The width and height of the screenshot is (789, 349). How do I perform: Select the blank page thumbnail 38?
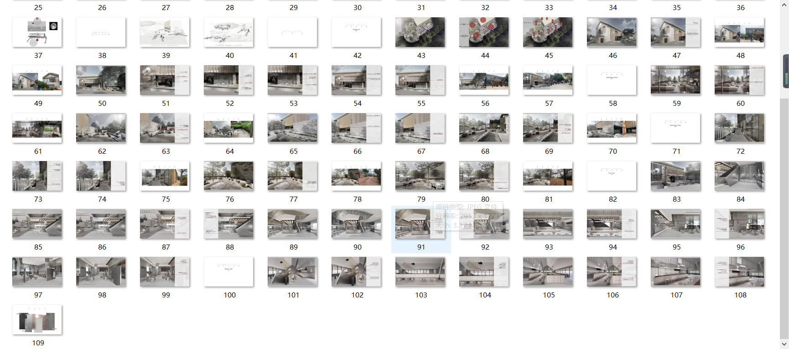click(101, 32)
